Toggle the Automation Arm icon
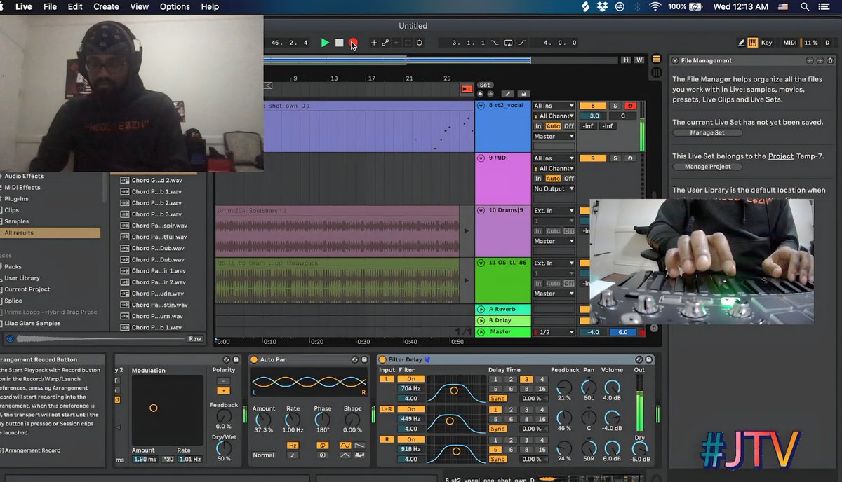This screenshot has width=842, height=482. tap(385, 43)
